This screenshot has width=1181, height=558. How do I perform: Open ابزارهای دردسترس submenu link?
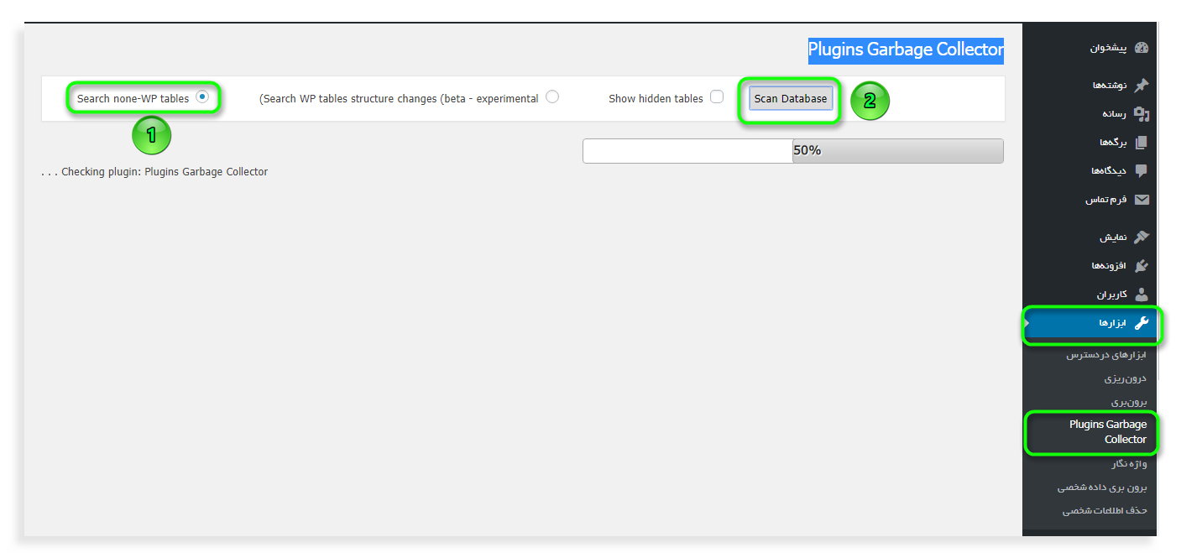[1106, 355]
